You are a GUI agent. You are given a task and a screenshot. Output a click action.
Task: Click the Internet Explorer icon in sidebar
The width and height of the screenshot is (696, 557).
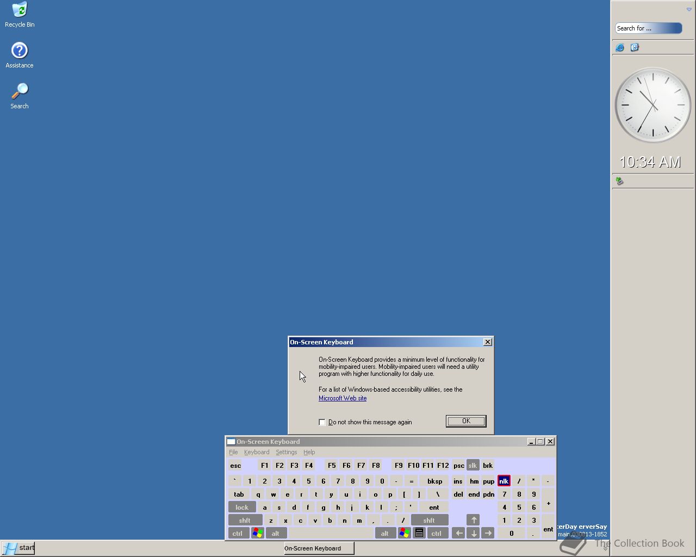tap(620, 47)
